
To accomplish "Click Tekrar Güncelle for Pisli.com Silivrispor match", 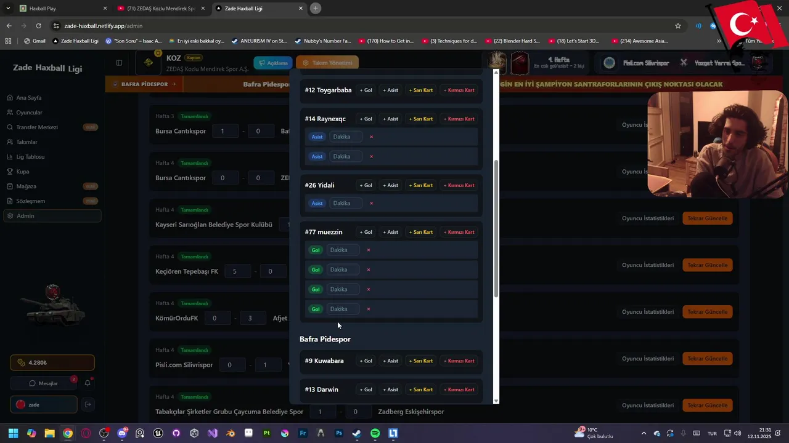I will point(708,359).
